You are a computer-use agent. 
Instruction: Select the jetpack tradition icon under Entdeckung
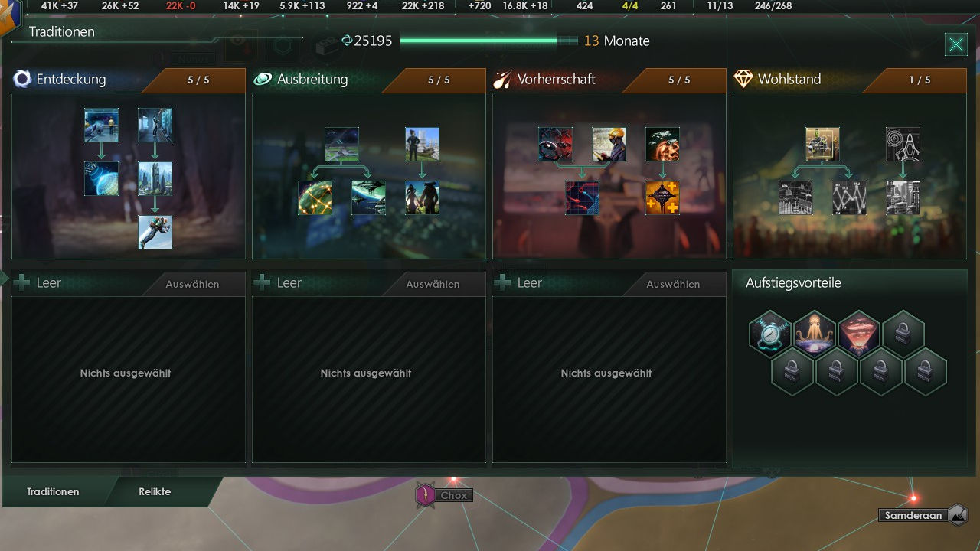(x=155, y=232)
